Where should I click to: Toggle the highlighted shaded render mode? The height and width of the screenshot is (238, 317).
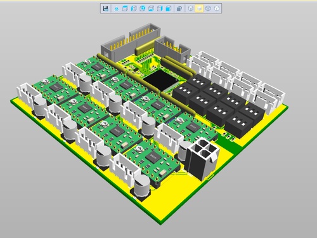pyautogui.click(x=199, y=8)
